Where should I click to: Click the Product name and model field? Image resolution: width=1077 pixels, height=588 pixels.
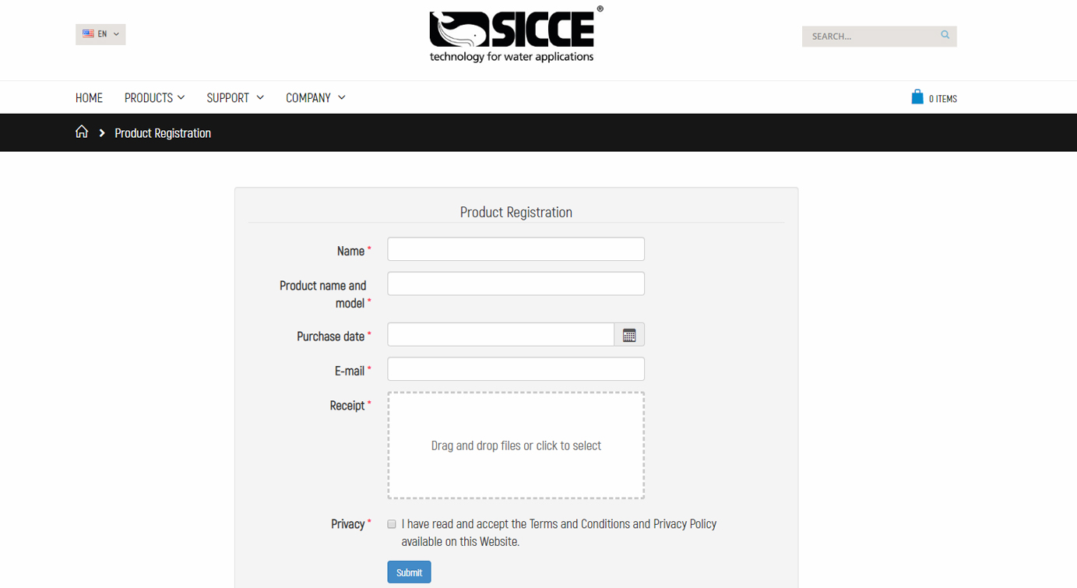516,283
